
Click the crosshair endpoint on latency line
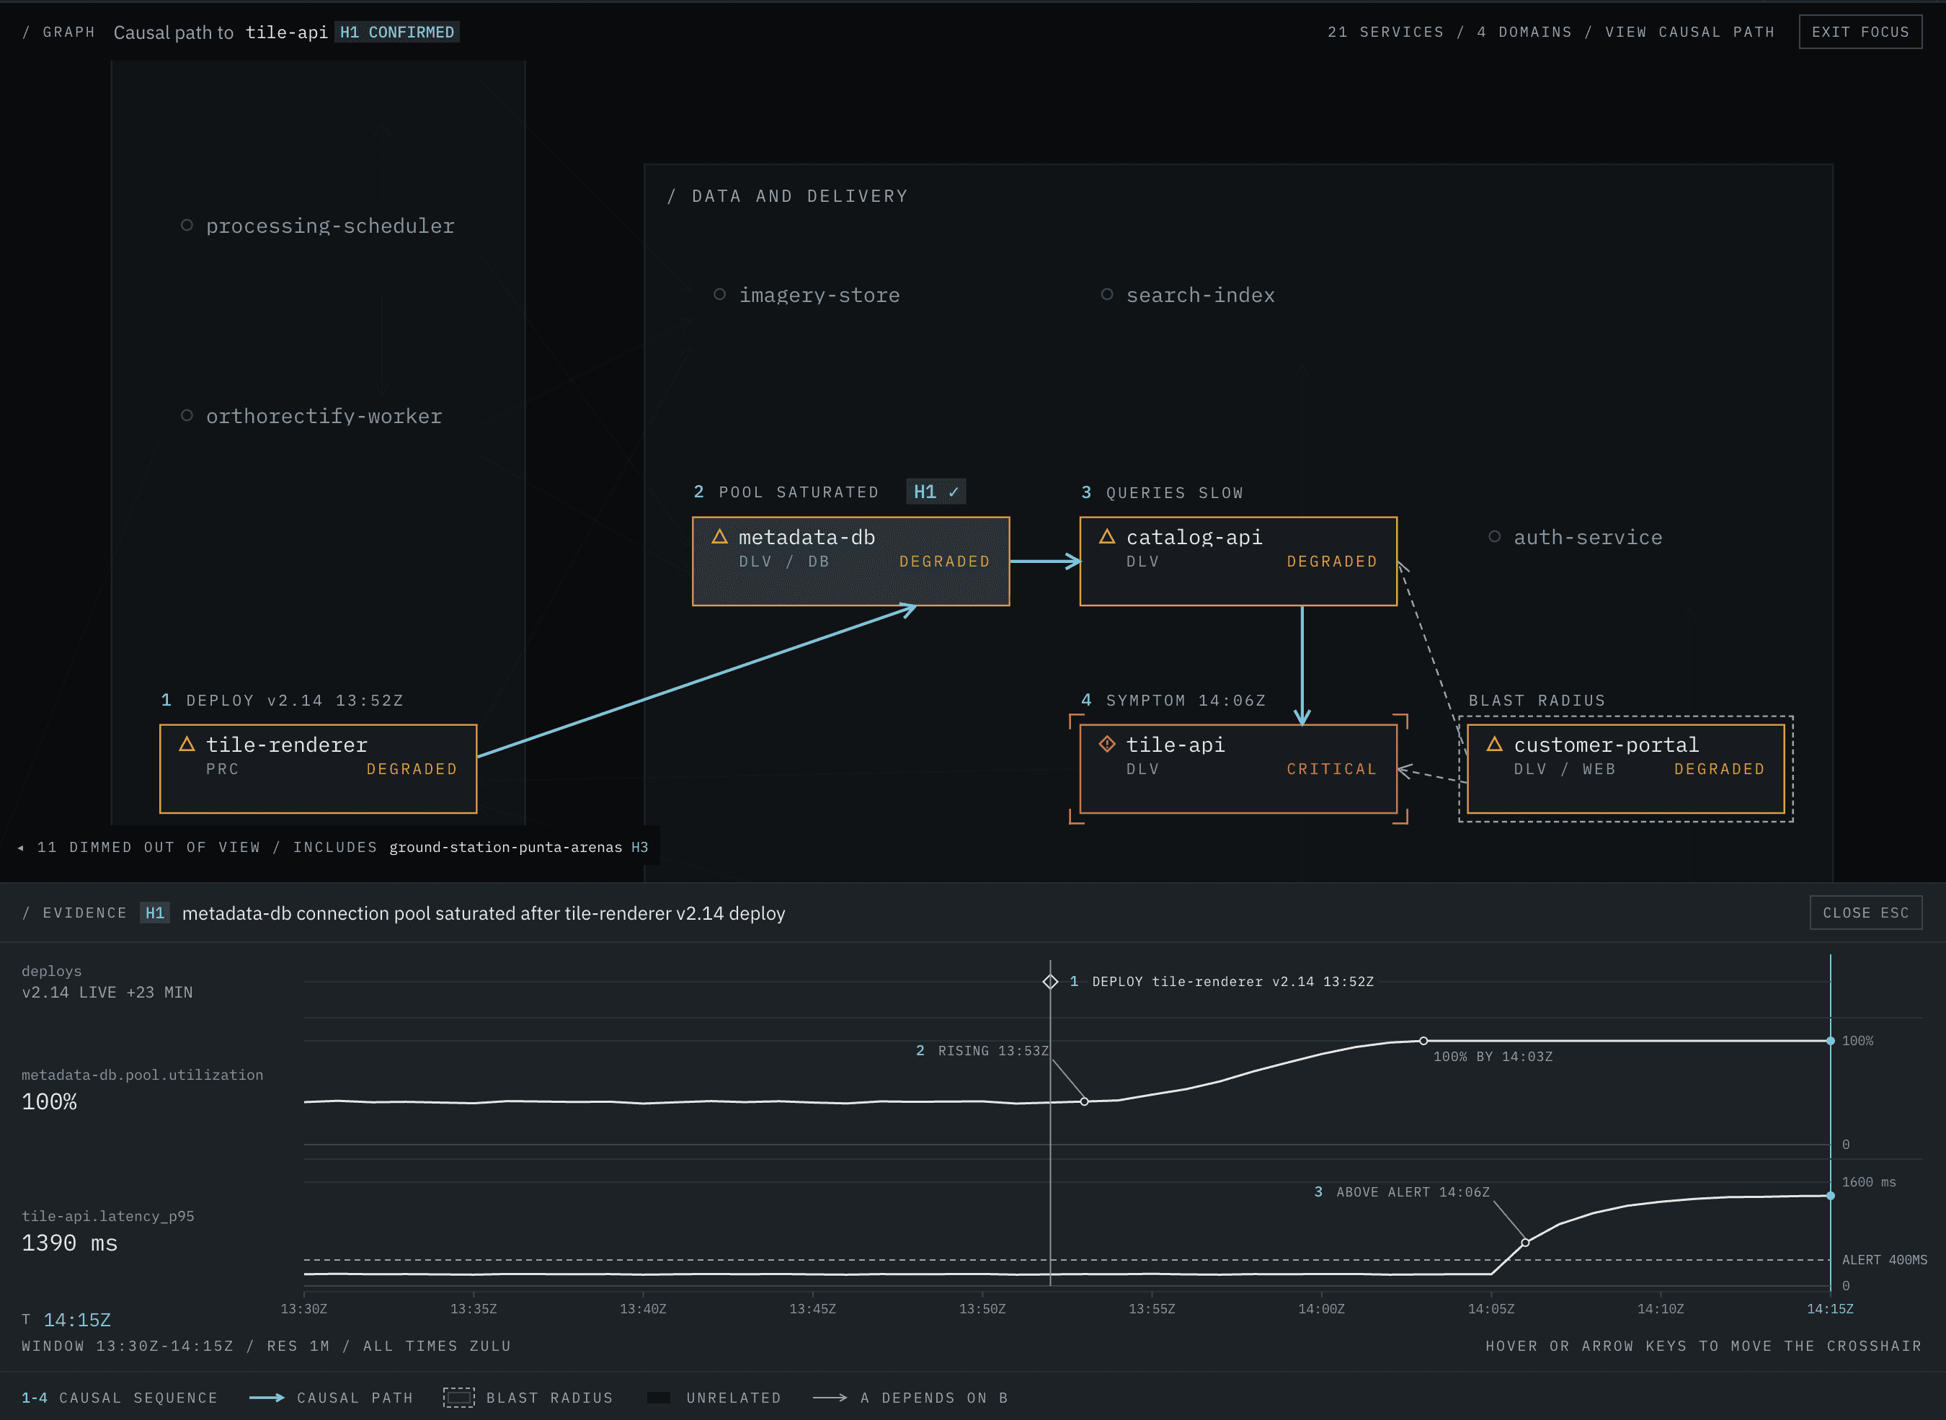click(1831, 1196)
